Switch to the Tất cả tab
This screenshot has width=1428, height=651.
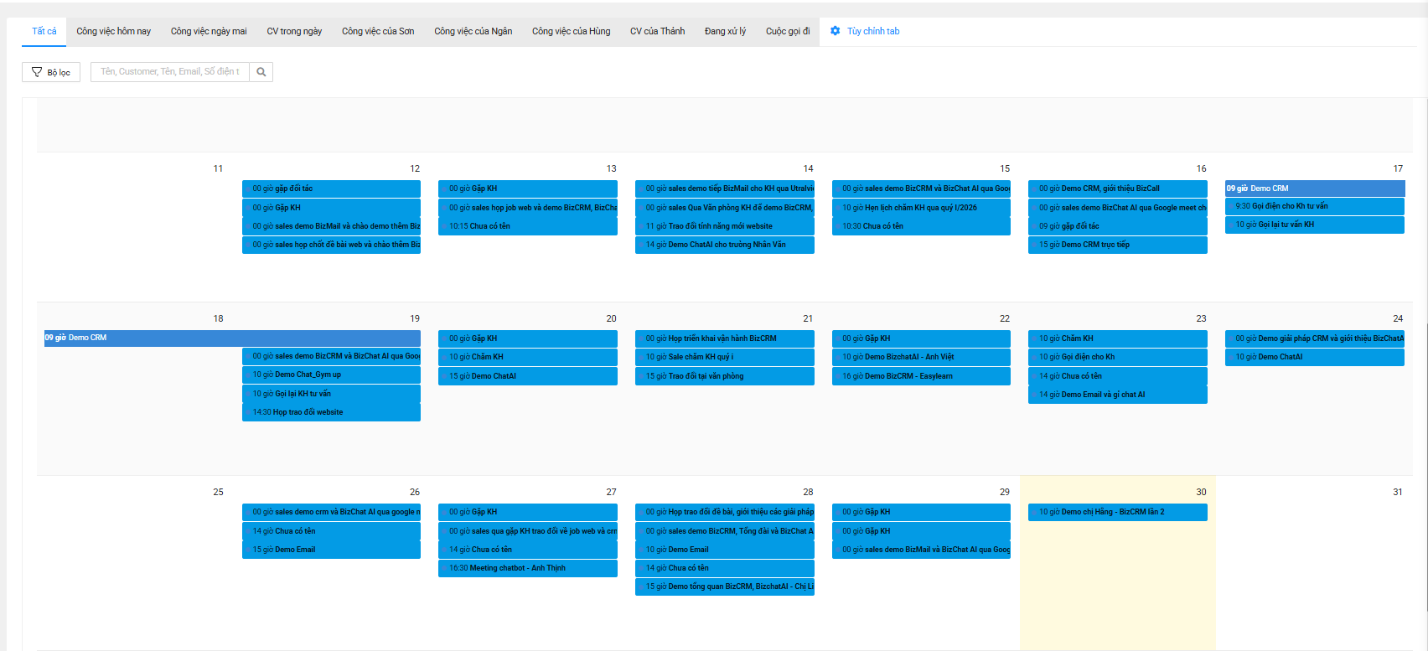[44, 31]
